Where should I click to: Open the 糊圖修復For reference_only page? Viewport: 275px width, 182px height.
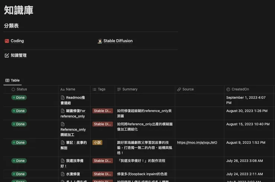(x=73, y=113)
